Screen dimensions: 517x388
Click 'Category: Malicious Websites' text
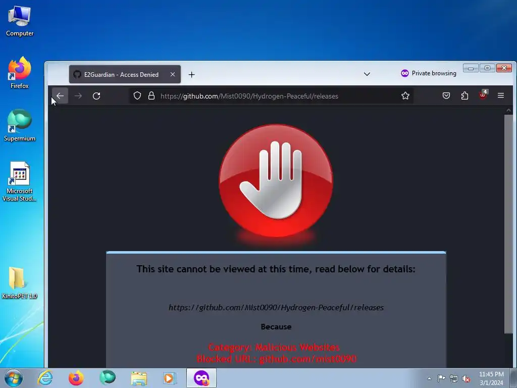tap(274, 348)
